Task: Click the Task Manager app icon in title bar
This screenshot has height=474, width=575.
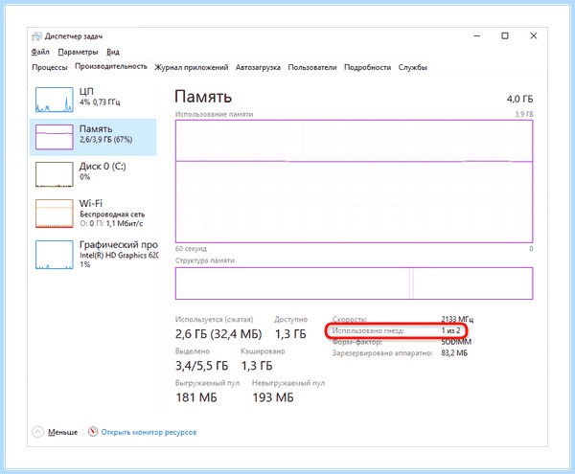Action: pyautogui.click(x=36, y=36)
